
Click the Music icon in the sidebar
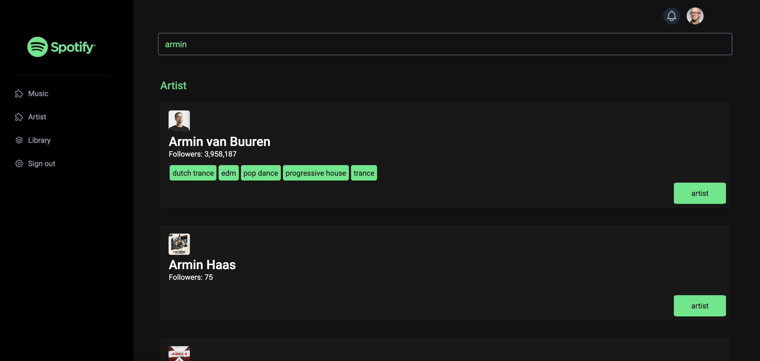click(x=19, y=94)
